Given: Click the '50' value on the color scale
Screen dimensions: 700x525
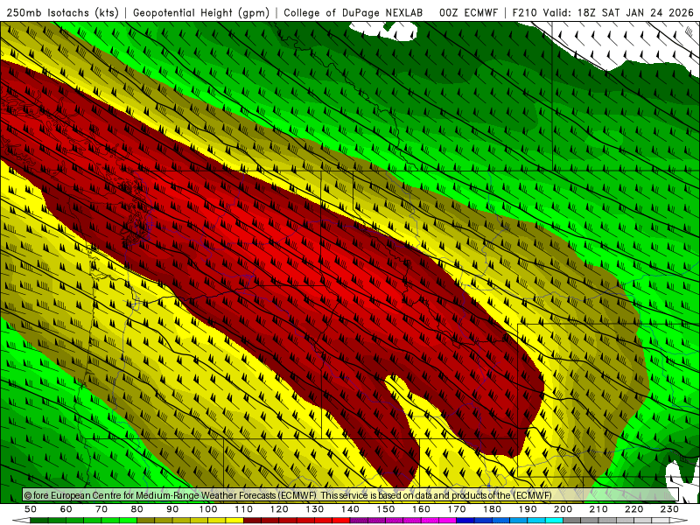Looking at the screenshot, I should [31, 509].
